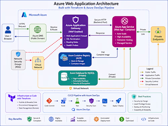This screenshot has width=168, height=126.
Task: Click the Terraform logo icon
Action: click(x=12, y=98)
